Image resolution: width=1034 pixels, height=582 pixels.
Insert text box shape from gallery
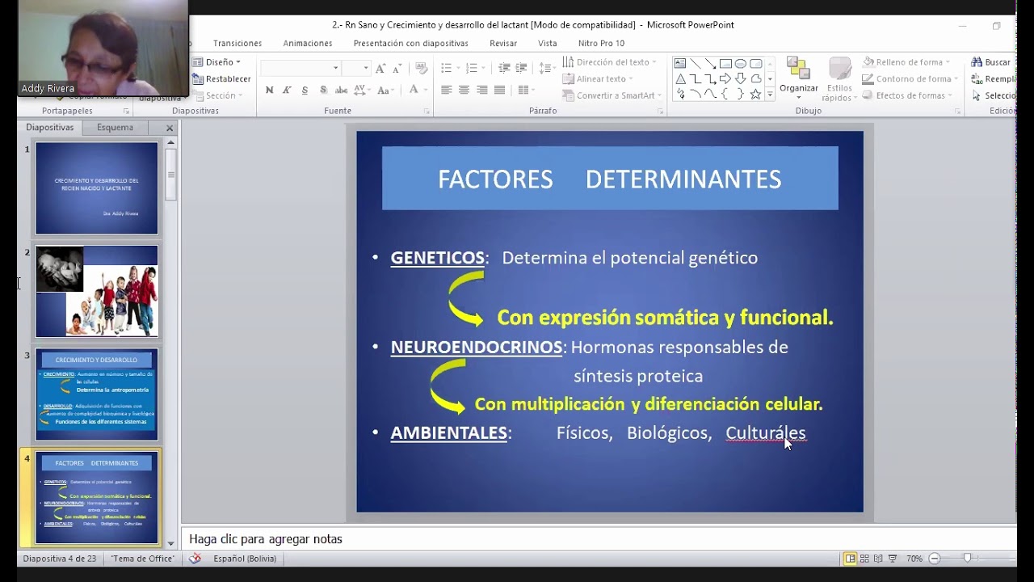680,64
